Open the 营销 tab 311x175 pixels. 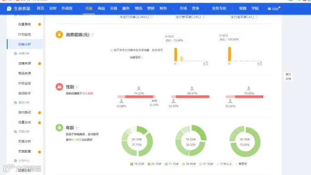click(151, 8)
